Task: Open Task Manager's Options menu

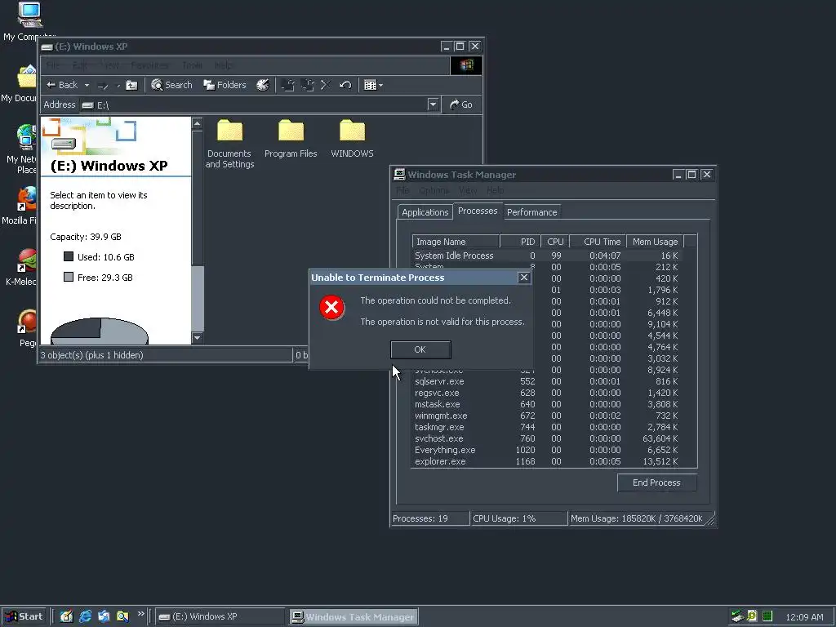Action: (x=434, y=190)
